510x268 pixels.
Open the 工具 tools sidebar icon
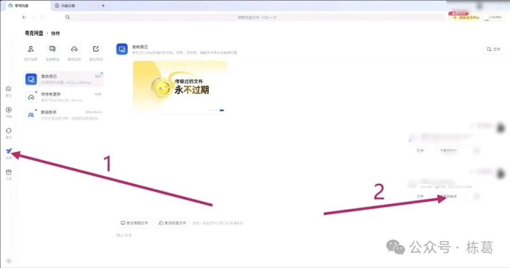(8, 173)
